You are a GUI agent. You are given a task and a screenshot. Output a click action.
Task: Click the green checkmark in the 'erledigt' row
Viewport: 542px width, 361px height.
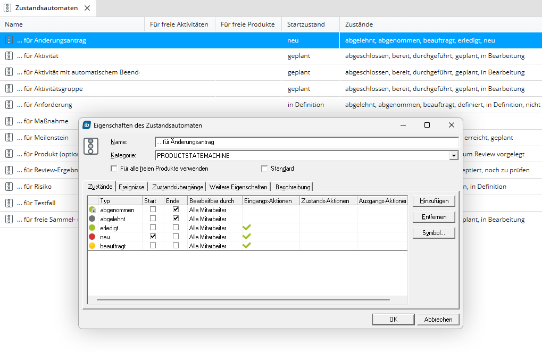(x=247, y=228)
